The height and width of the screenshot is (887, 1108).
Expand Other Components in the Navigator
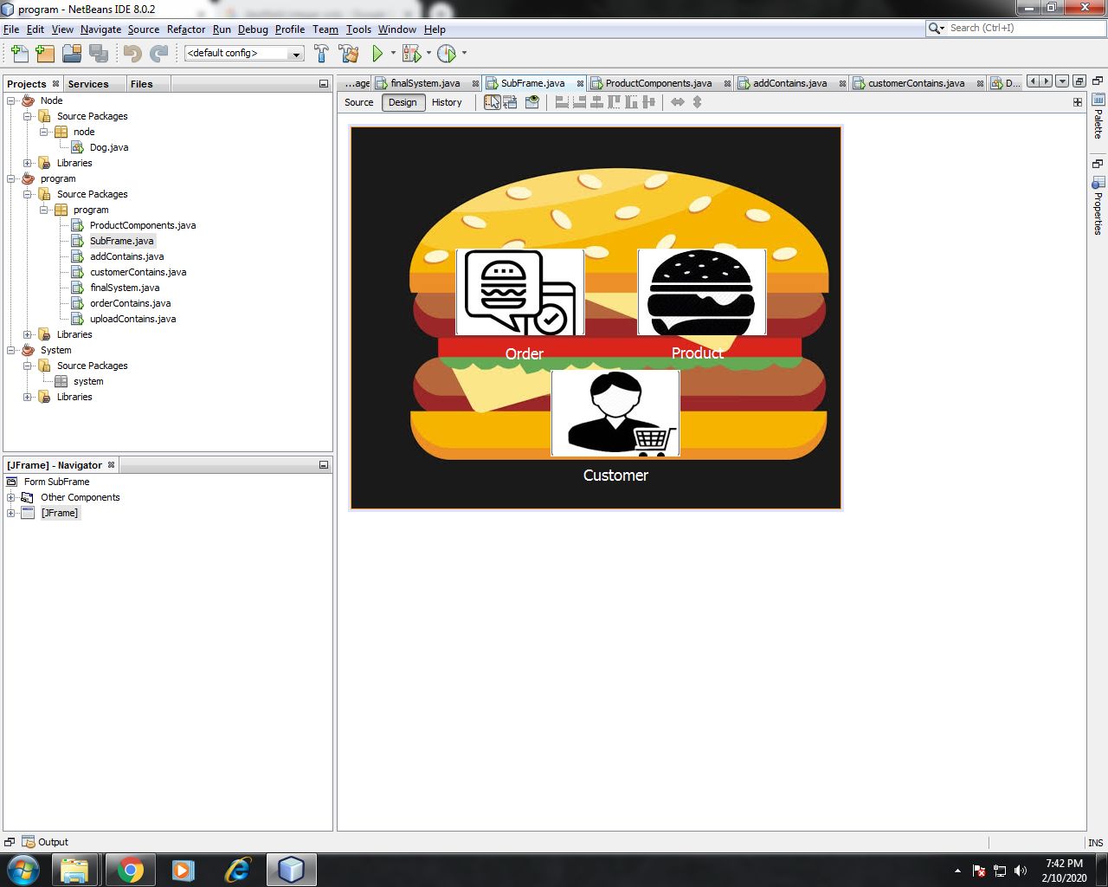pyautogui.click(x=10, y=497)
